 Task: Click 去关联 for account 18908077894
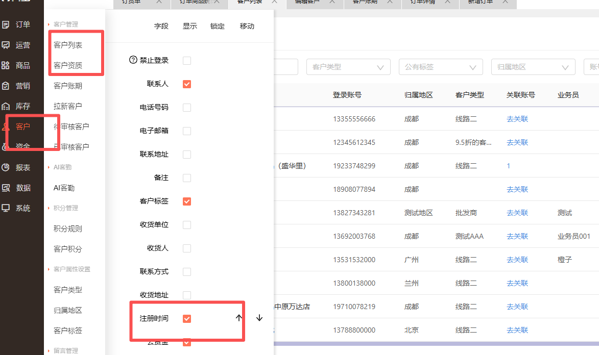[517, 189]
